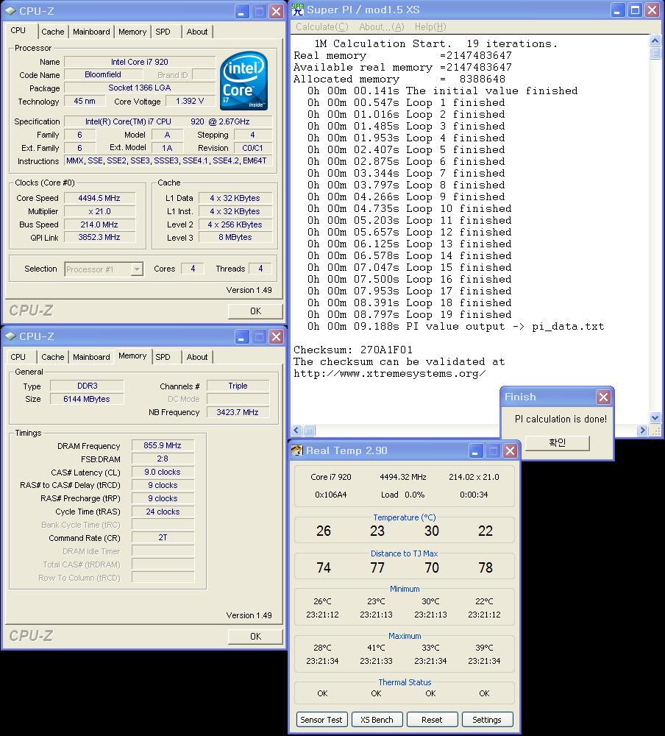Click Reset in Real Temp
Viewport: 665px width, 736px height.
432,720
